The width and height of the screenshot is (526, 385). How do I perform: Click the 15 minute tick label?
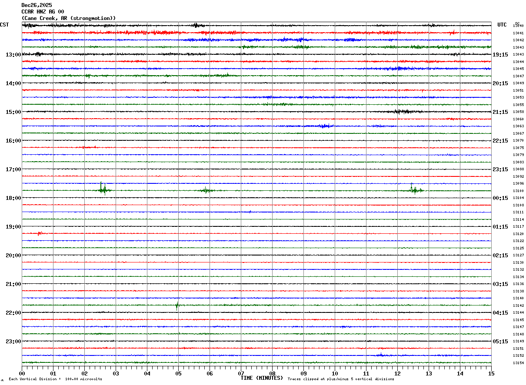pyautogui.click(x=491, y=373)
